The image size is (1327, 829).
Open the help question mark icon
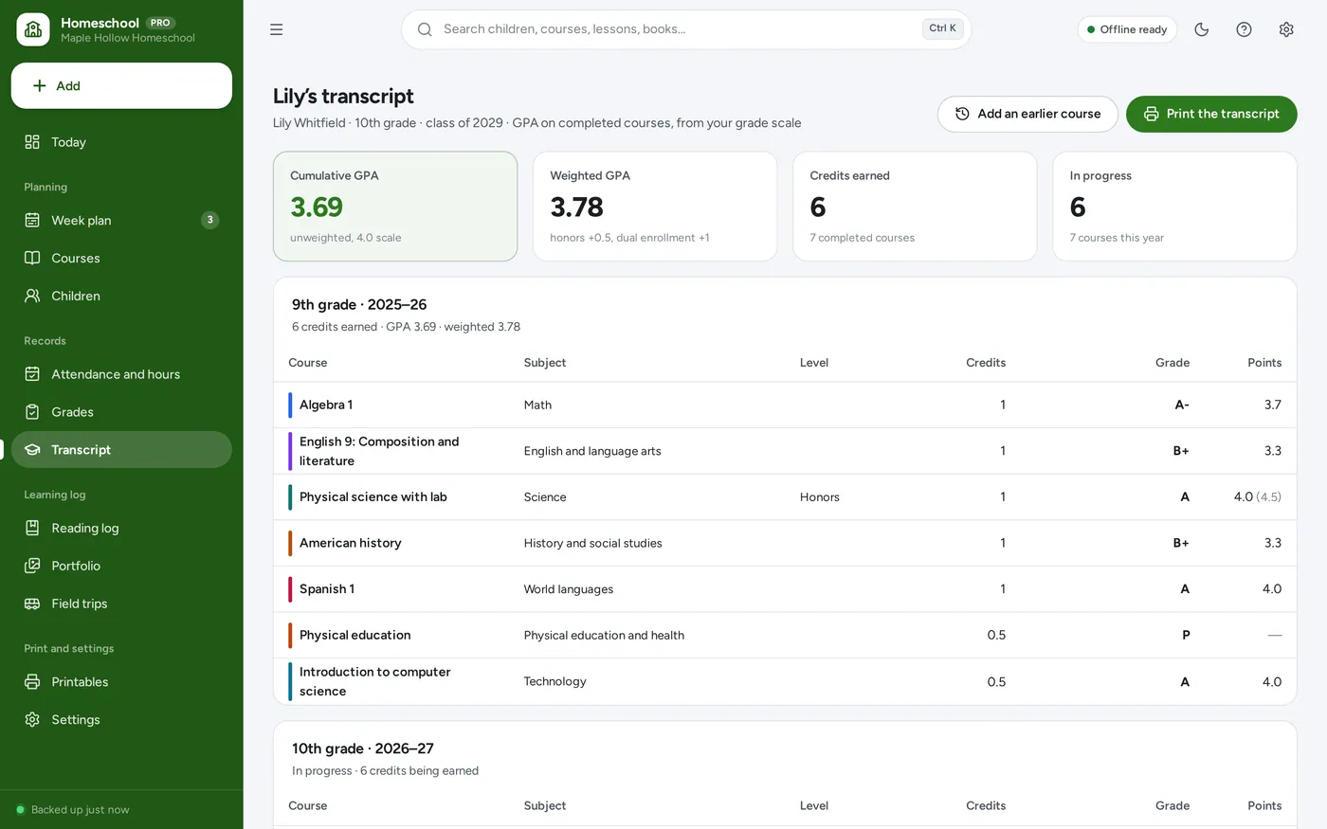[1244, 29]
